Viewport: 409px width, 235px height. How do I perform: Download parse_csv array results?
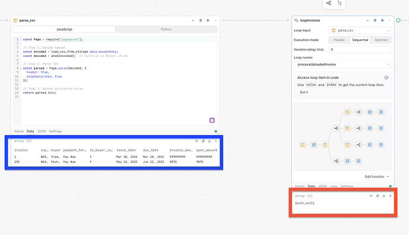pos(210,141)
